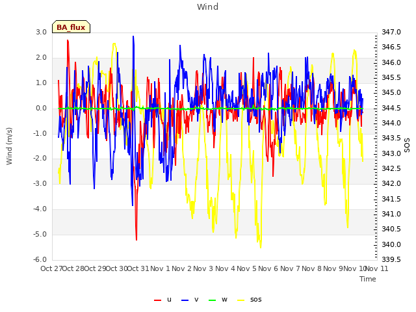Image resolution: width=416 pixels, height=312 pixels.
Task: Click the 345.5 right axis value
Action: coord(391,77)
